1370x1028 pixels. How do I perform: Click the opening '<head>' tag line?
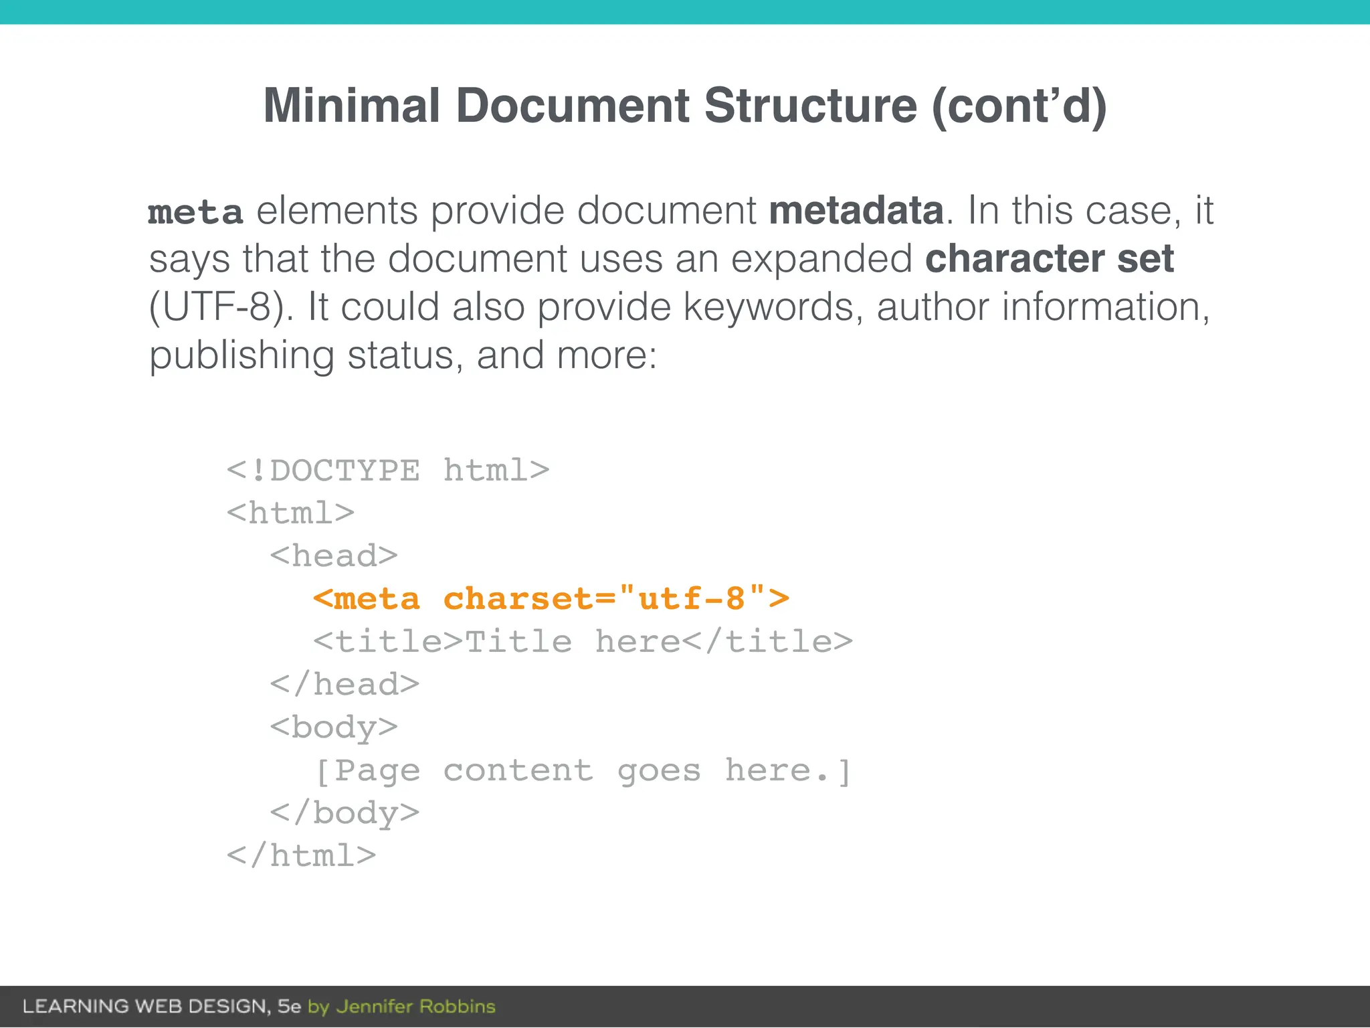tap(334, 555)
